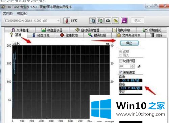The height and width of the screenshot is (123, 169).
Task: Toggle the 传输速率 checkbox
Action: click(121, 72)
